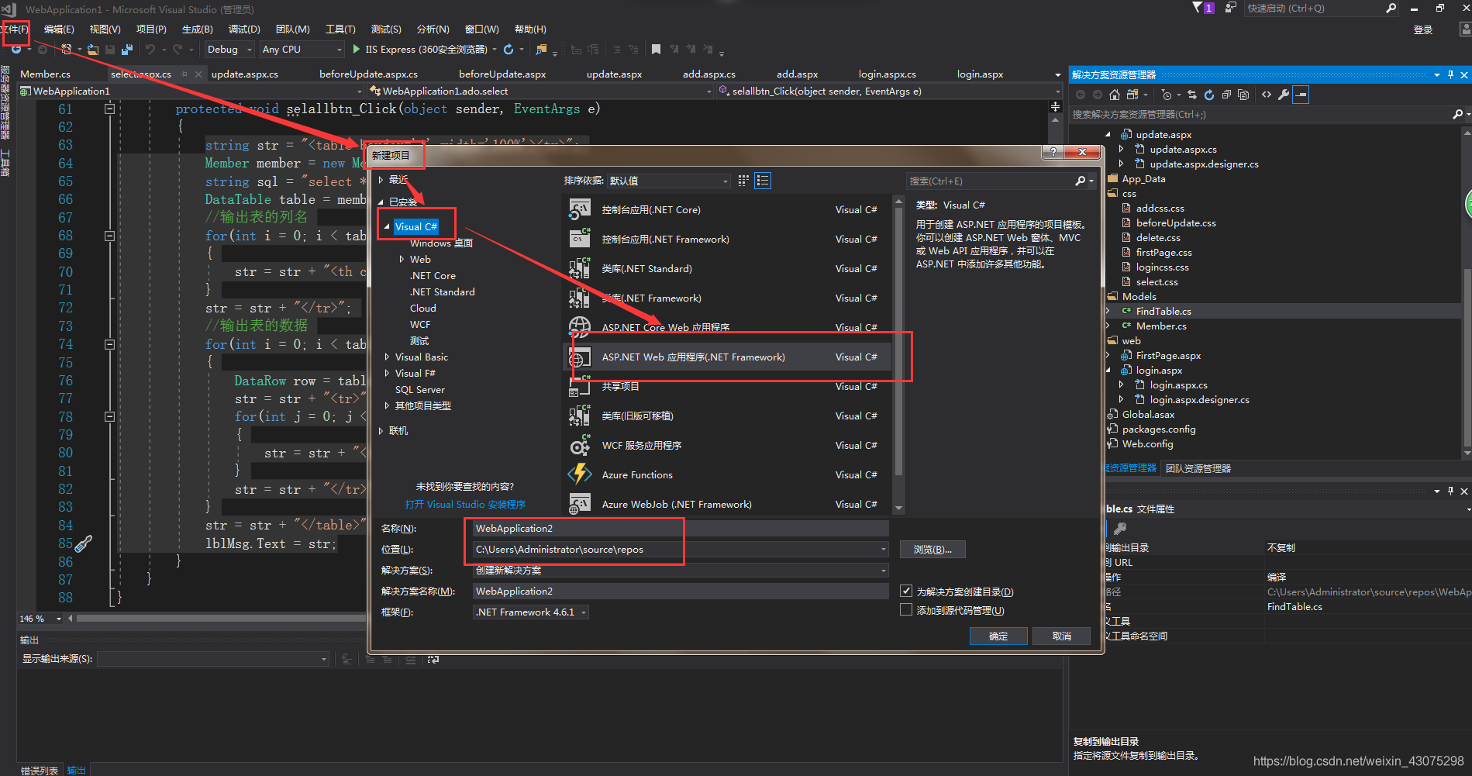Click the Find in Files toolbar icon
This screenshot has width=1472, height=776.
pos(541,49)
